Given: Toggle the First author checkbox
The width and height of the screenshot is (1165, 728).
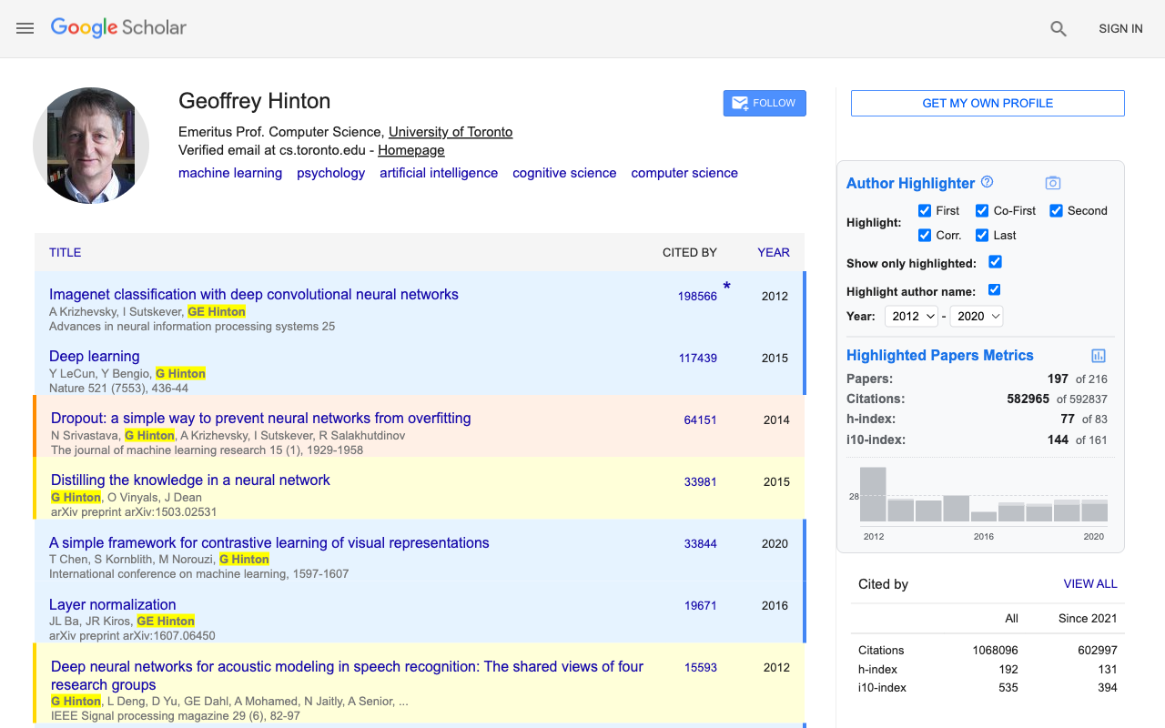Looking at the screenshot, I should coord(925,210).
